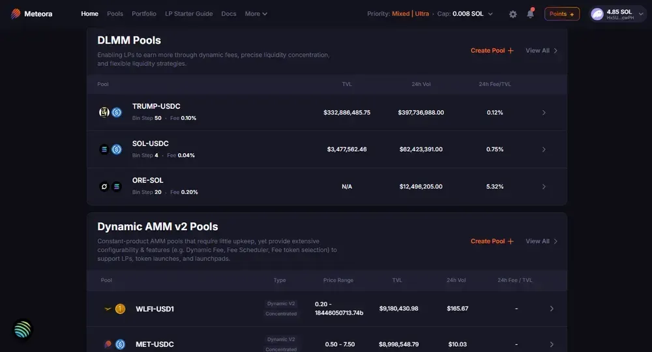Image resolution: width=652 pixels, height=352 pixels.
Task: Expand the wallet account dropdown chevron
Action: pyautogui.click(x=641, y=14)
